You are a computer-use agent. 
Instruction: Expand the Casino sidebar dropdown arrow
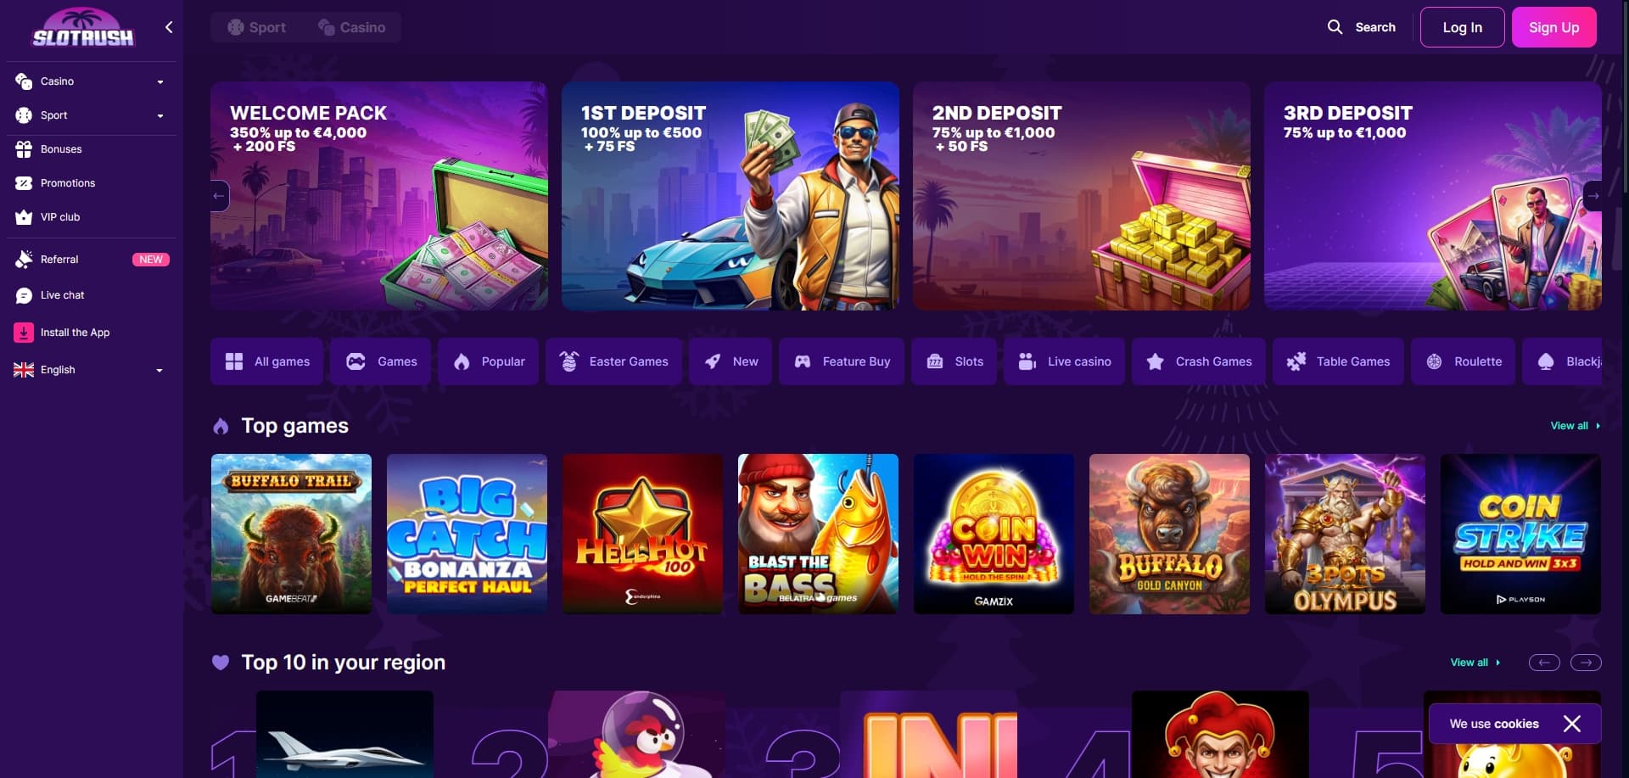pyautogui.click(x=160, y=82)
